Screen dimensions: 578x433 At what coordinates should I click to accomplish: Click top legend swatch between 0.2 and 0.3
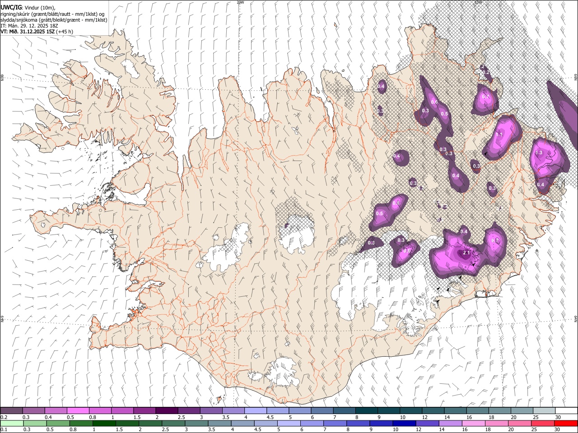click(x=12, y=410)
